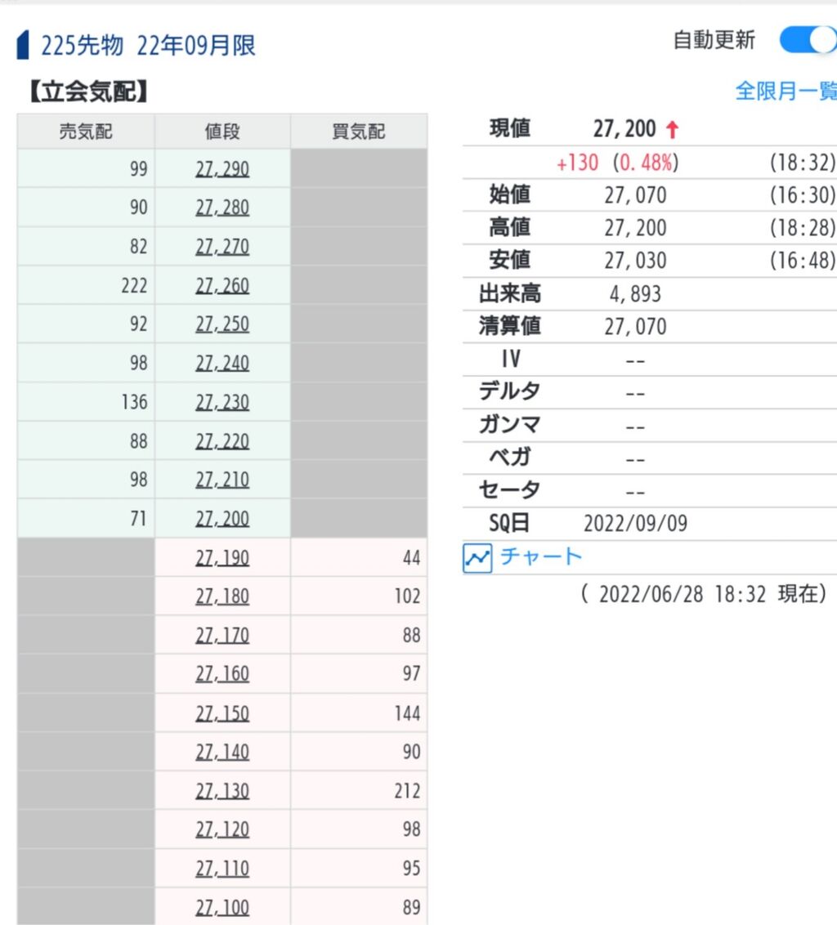Select price 27,190 in the order book
Image resolution: width=837 pixels, height=925 pixels.
tap(222, 557)
